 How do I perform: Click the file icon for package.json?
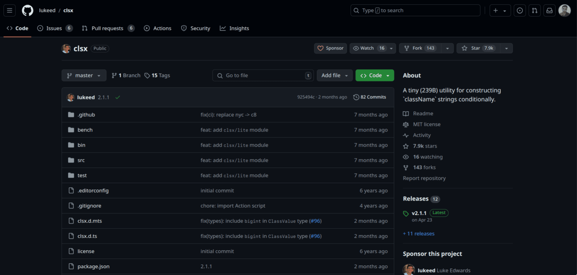tap(71, 266)
